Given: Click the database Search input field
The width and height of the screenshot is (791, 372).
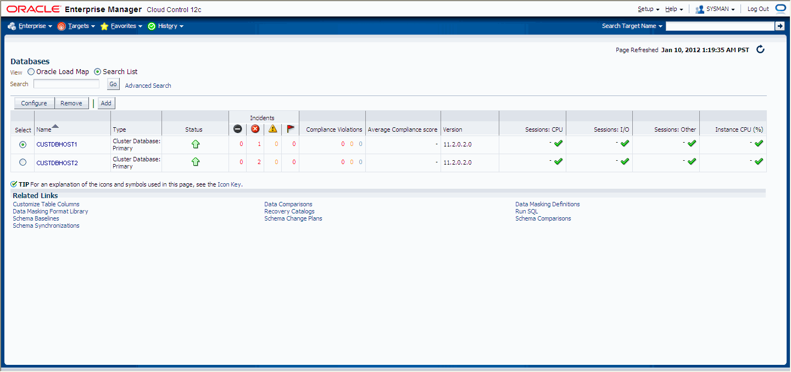Looking at the screenshot, I should [66, 84].
